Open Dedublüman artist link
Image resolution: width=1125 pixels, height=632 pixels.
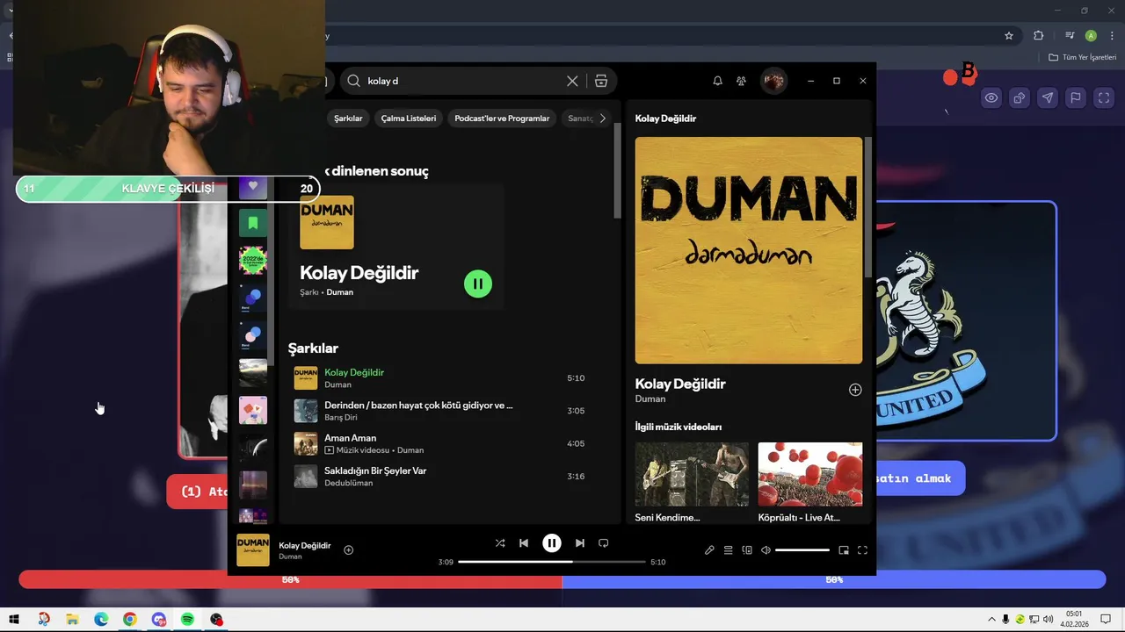pyautogui.click(x=348, y=483)
